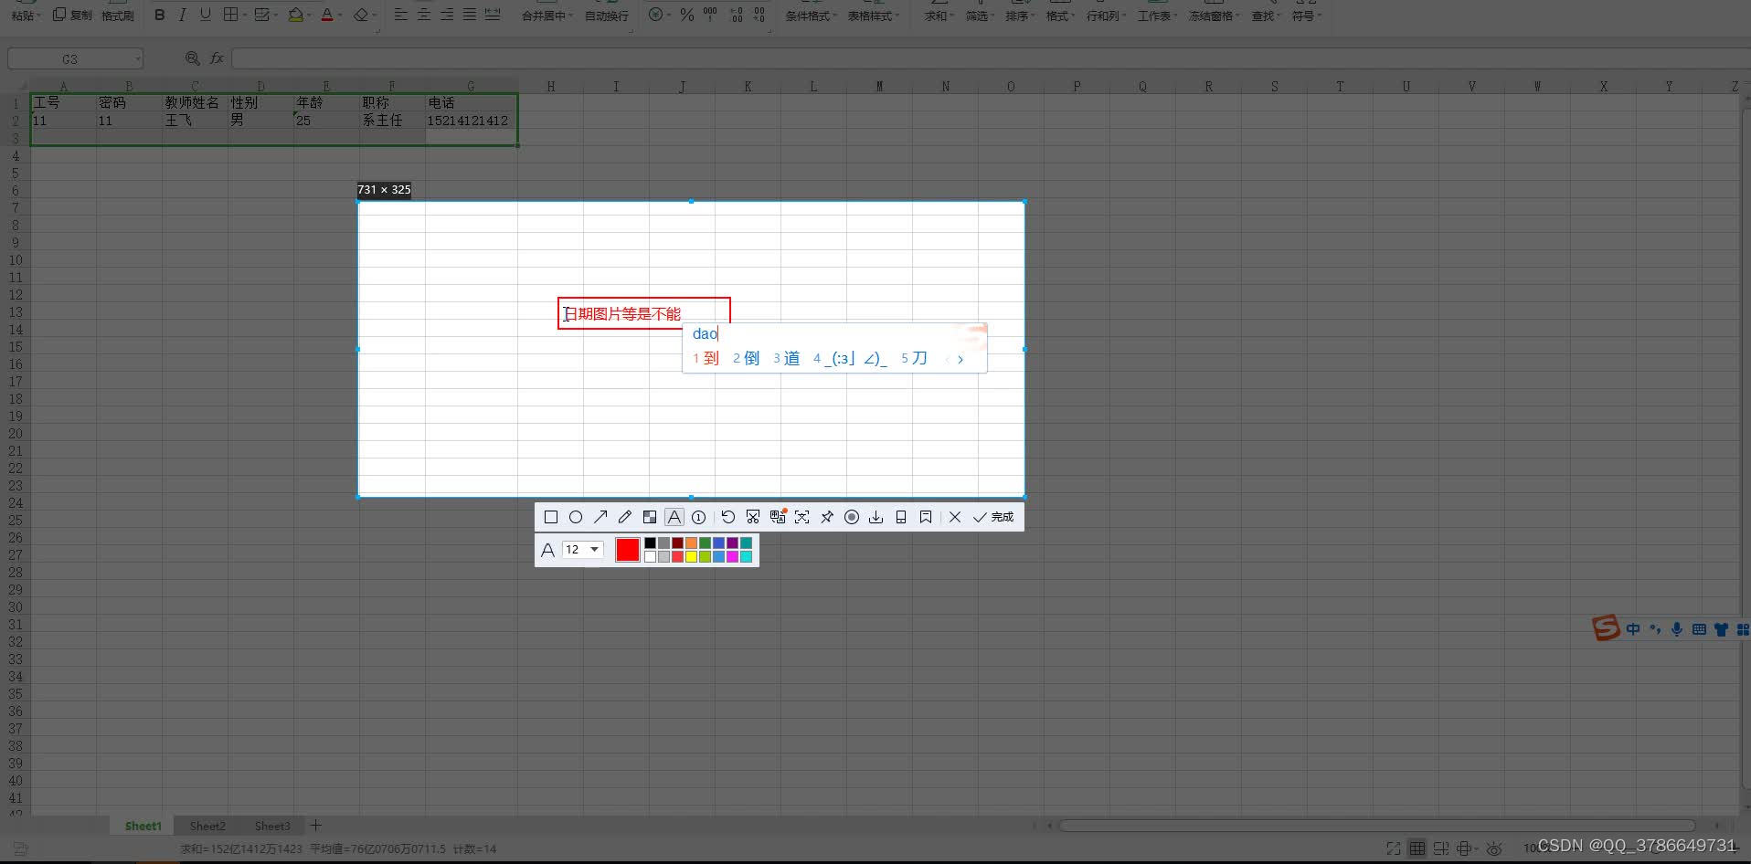
Task: Pin the screenshot to screen
Action: tap(827, 517)
